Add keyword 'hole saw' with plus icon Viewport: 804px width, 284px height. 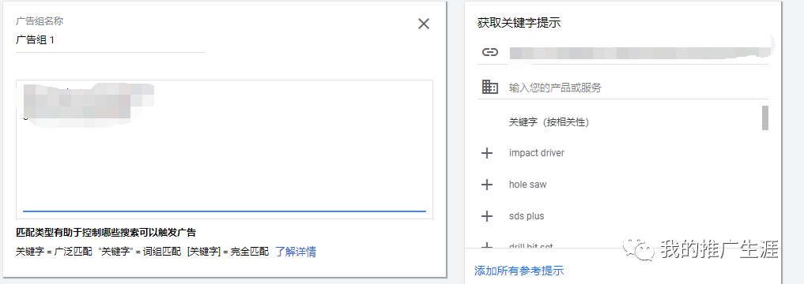pyautogui.click(x=487, y=185)
